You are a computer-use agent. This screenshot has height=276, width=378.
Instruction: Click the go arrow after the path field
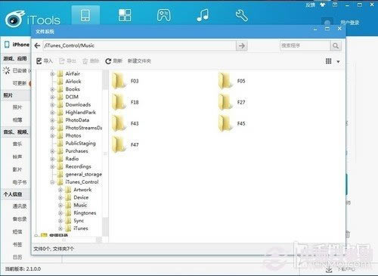point(242,46)
